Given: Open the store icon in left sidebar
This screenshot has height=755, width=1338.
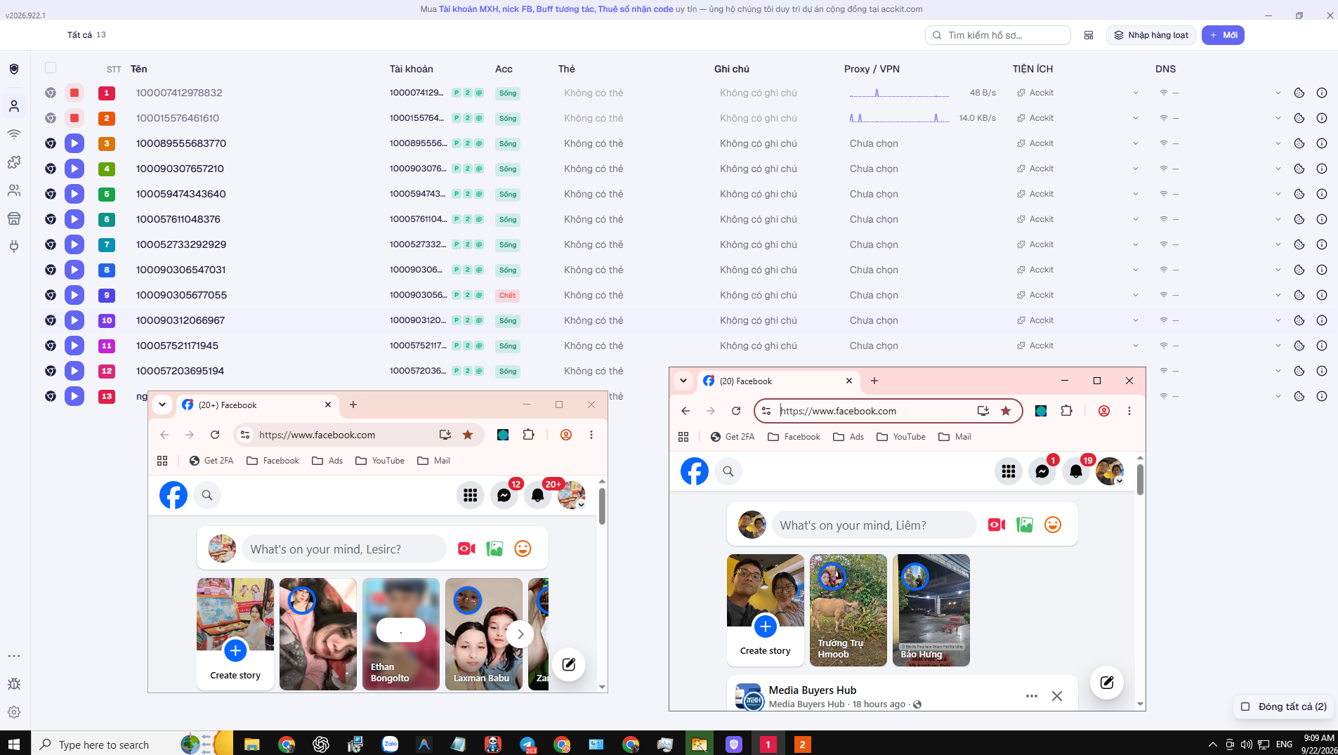Looking at the screenshot, I should click(14, 218).
